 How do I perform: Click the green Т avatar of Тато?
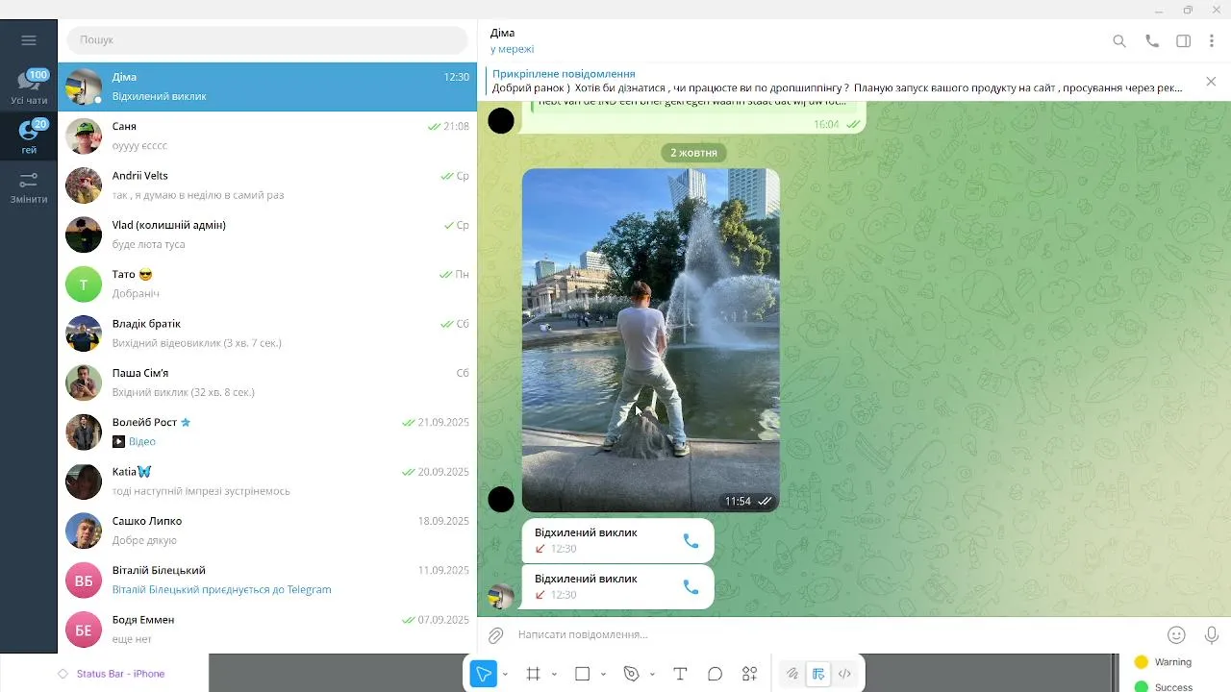coord(84,284)
